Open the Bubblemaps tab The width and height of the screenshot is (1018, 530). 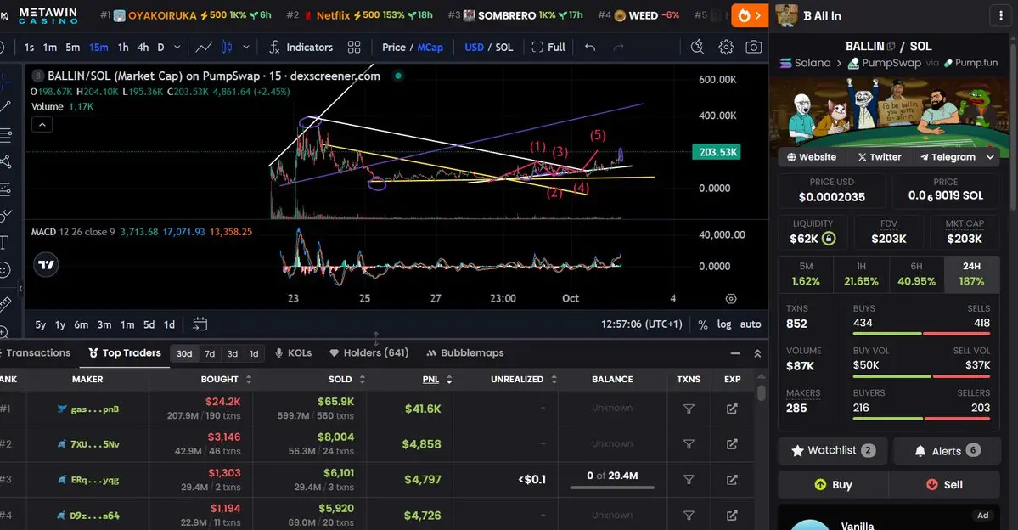(465, 352)
